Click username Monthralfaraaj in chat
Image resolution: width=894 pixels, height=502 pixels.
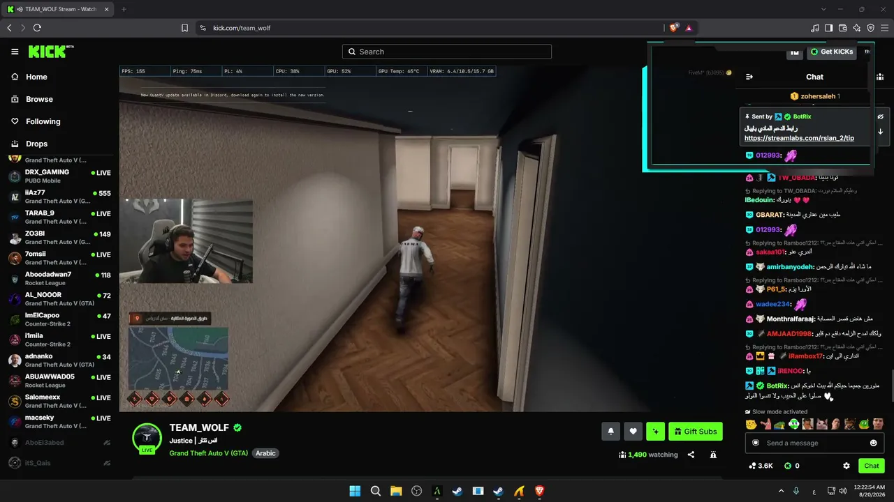[x=791, y=319]
